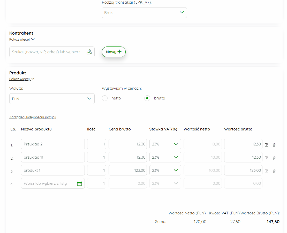Edit the przykład 11 row
Image resolution: width=287 pixels, height=233 pixels.
267,158
